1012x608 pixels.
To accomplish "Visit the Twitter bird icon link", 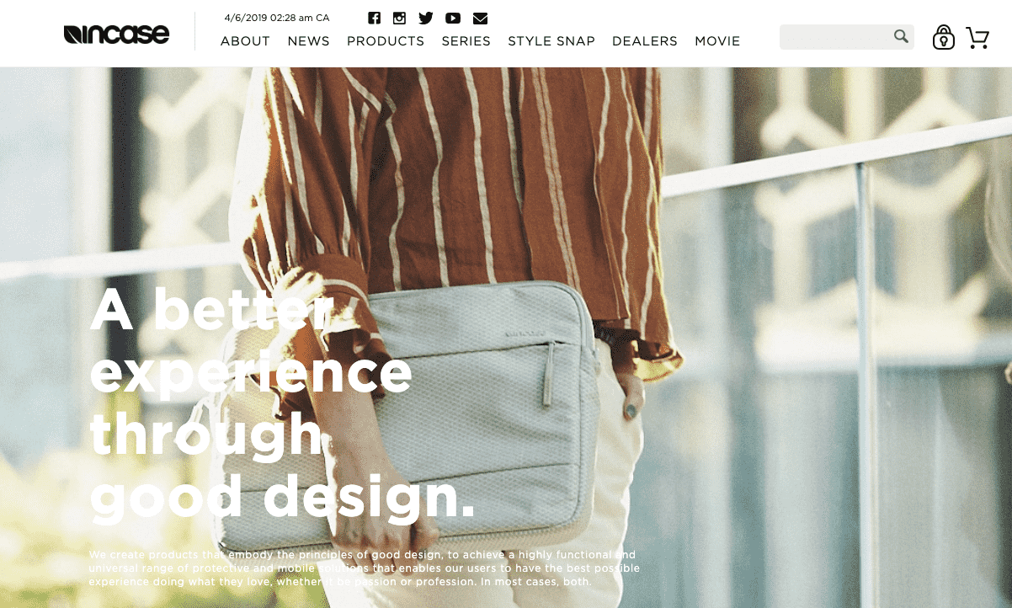I will point(426,18).
